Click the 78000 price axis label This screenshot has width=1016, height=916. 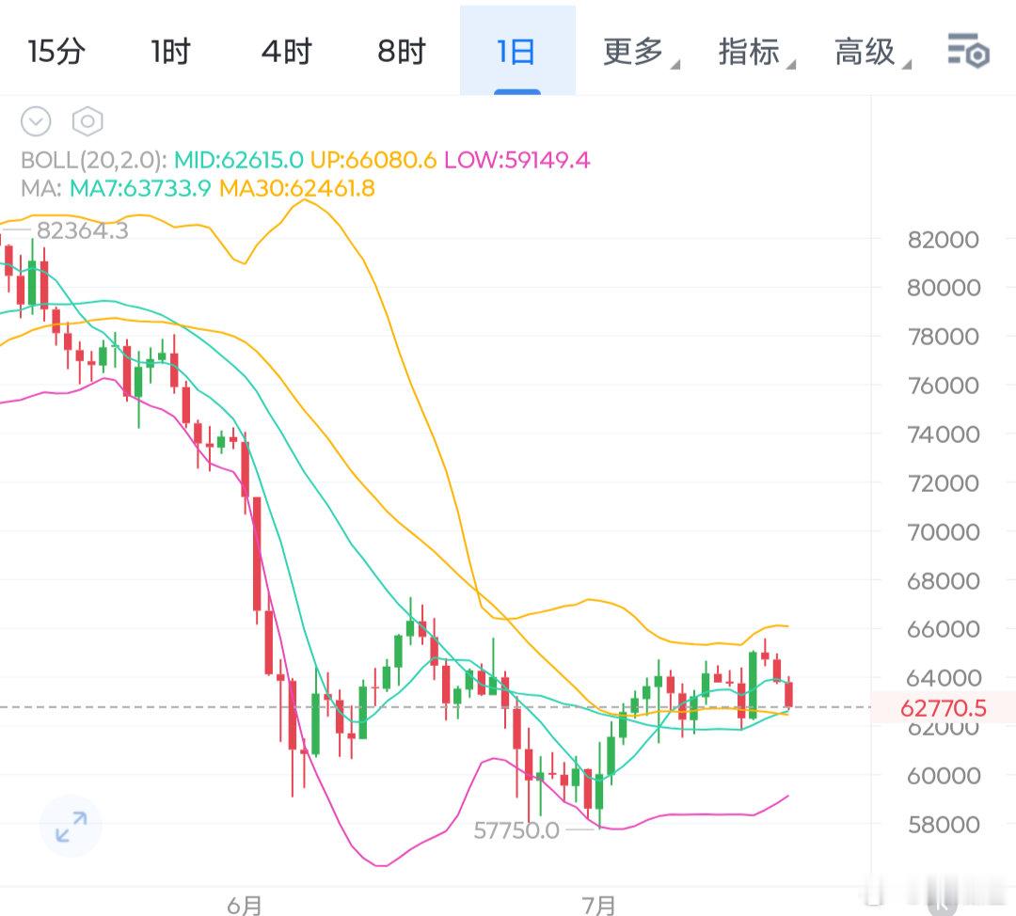point(943,337)
